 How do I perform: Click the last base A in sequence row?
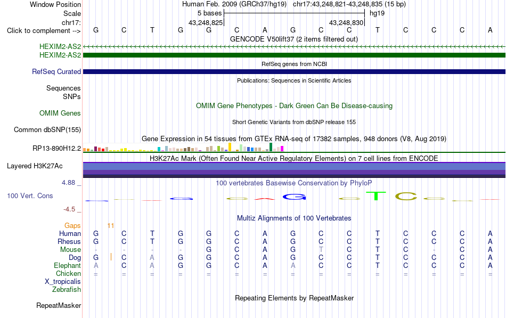click(x=490, y=30)
